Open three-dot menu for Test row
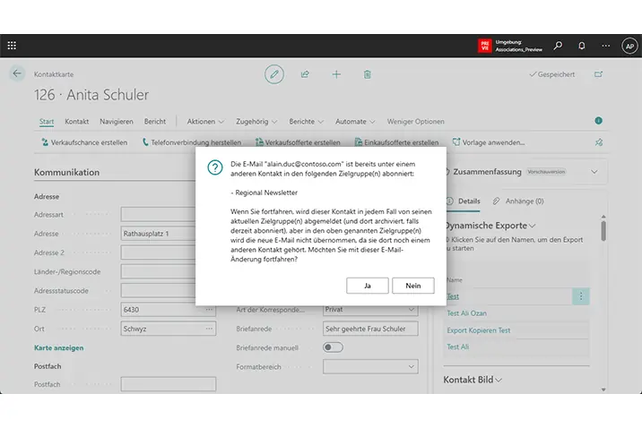Image resolution: width=642 pixels, height=428 pixels. point(581,296)
